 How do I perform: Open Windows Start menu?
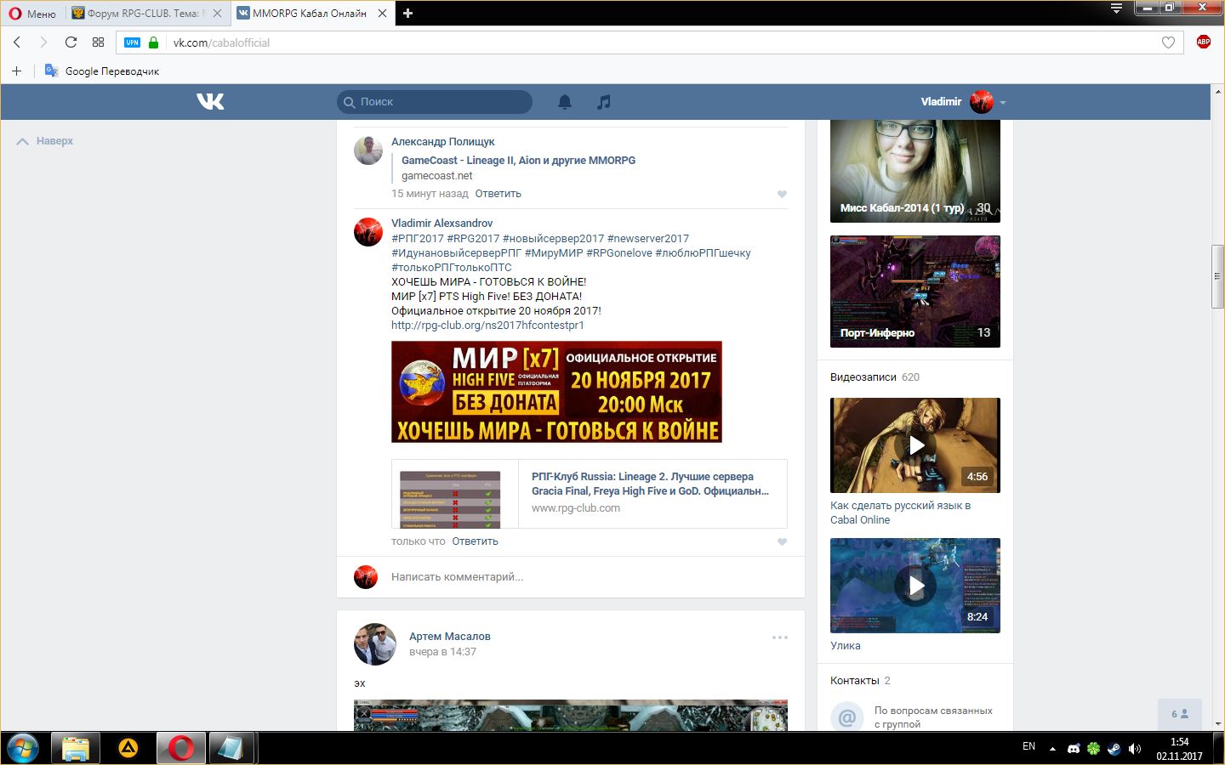coord(23,748)
